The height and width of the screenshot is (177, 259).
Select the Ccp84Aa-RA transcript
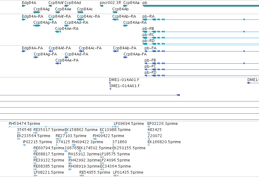125,26
